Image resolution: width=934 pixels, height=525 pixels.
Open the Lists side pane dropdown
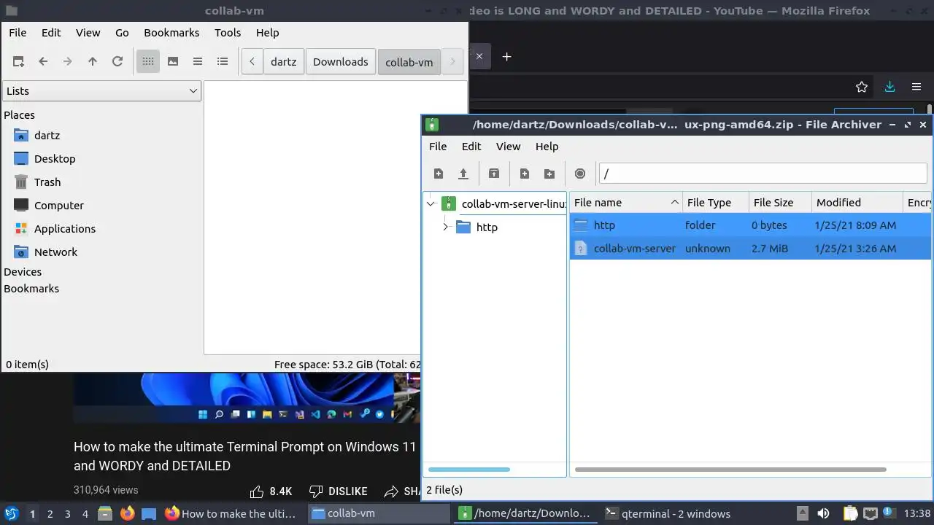click(101, 90)
